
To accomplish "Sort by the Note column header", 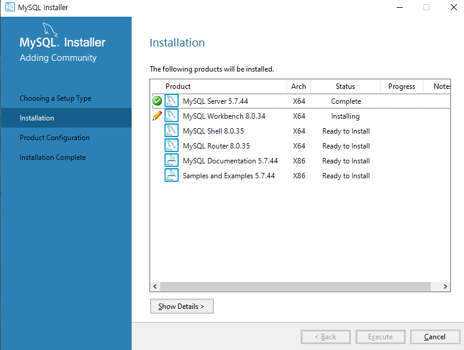I will coord(437,86).
